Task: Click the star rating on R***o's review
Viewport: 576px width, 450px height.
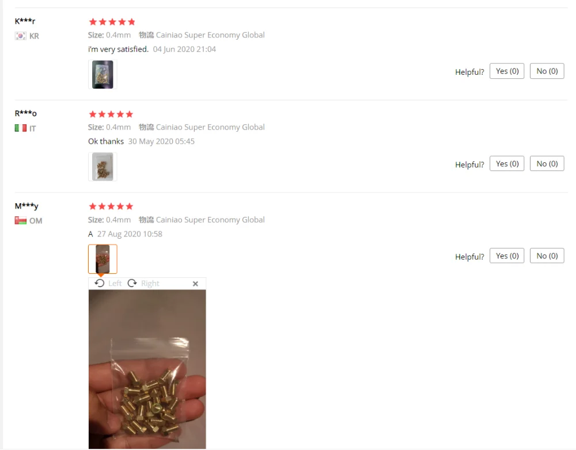Action: pos(111,114)
